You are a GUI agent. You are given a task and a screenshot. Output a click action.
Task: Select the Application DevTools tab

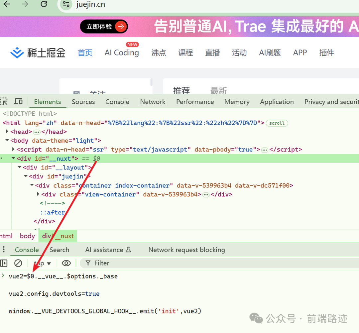(x=277, y=102)
